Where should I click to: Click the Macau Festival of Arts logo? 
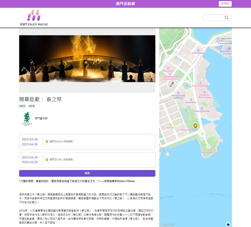click(27, 118)
